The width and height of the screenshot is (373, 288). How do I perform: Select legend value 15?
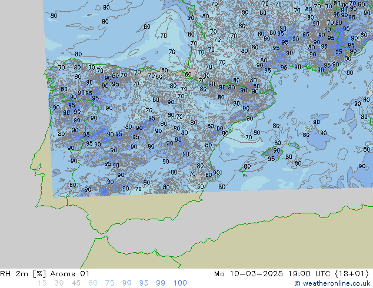(x=42, y=283)
